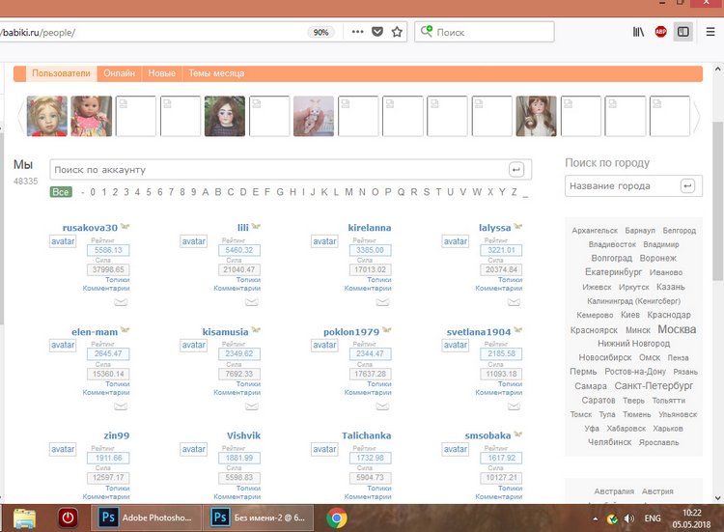
Task: Switch to the Онлайн tab
Action: 120,73
